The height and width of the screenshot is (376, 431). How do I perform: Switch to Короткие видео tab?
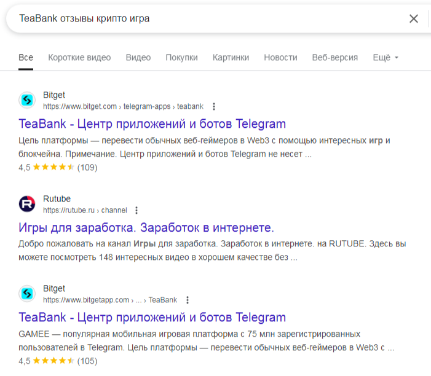[79, 58]
